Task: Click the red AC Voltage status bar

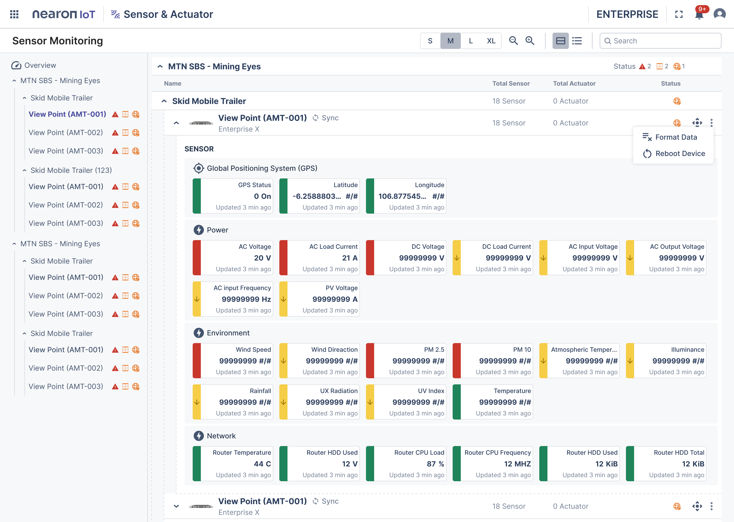Action: coord(197,258)
